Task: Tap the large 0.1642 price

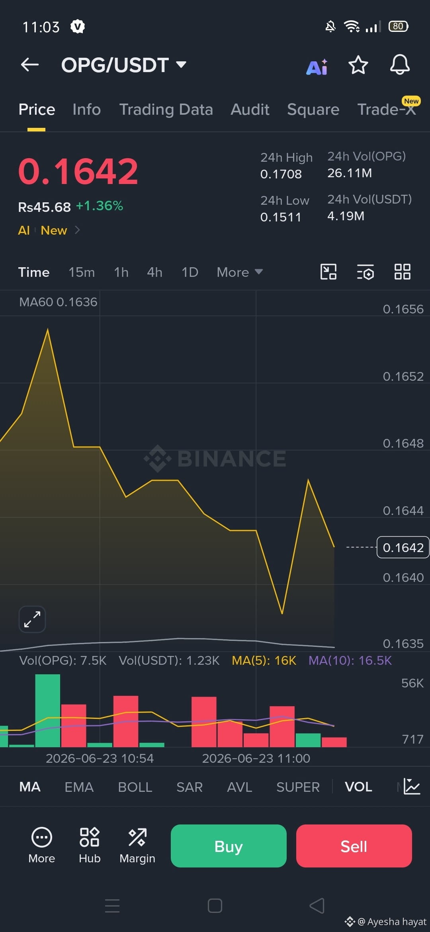Action: 78,172
